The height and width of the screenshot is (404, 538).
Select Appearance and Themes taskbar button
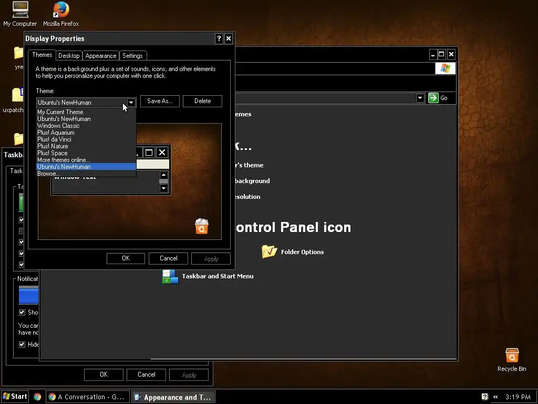click(173, 397)
